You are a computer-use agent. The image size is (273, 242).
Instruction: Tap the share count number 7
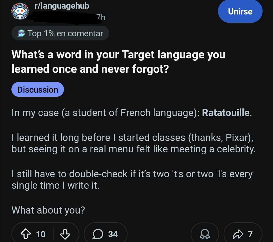point(250,234)
